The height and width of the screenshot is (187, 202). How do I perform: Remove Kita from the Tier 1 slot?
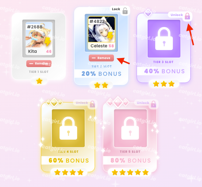point(39,64)
